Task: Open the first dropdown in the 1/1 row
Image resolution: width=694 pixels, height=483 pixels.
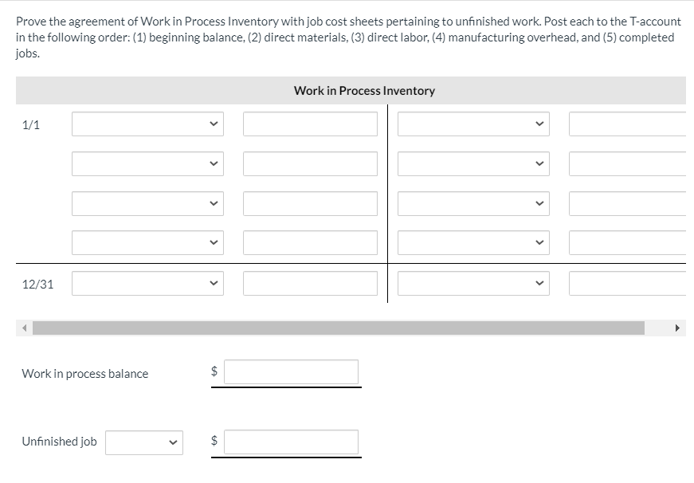Action: pyautogui.click(x=147, y=124)
